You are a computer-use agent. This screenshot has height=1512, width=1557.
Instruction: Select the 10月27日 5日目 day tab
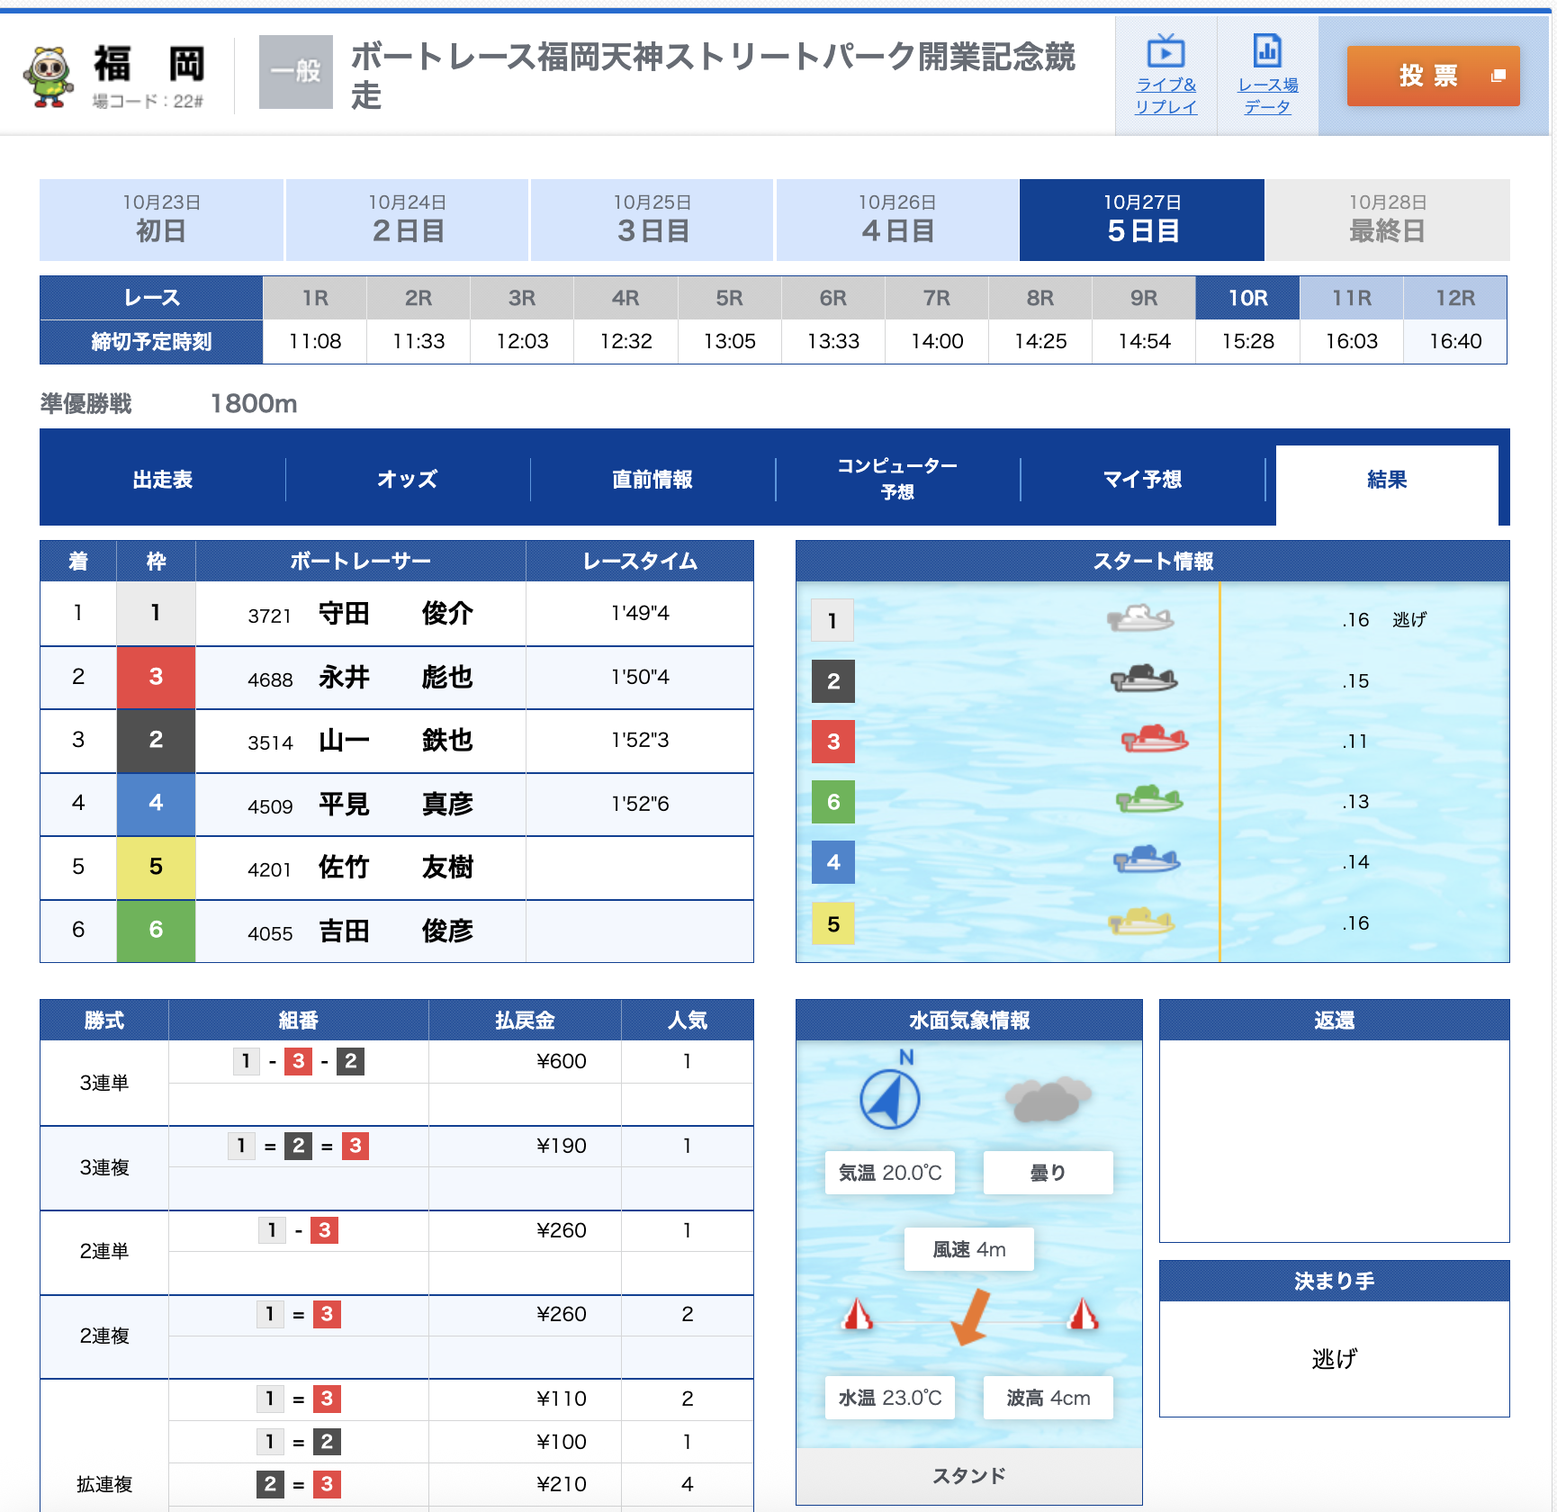pyautogui.click(x=1142, y=220)
